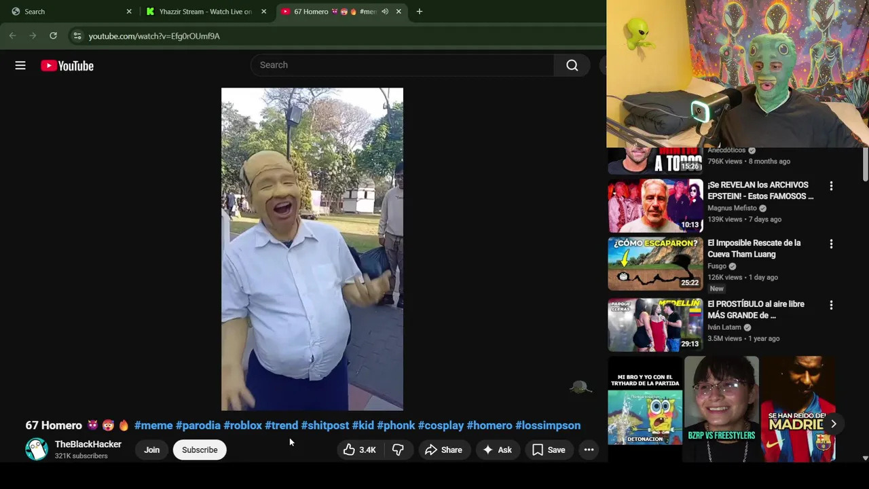
Task: Open the Detonacion SpongeBob short
Action: pyautogui.click(x=645, y=409)
